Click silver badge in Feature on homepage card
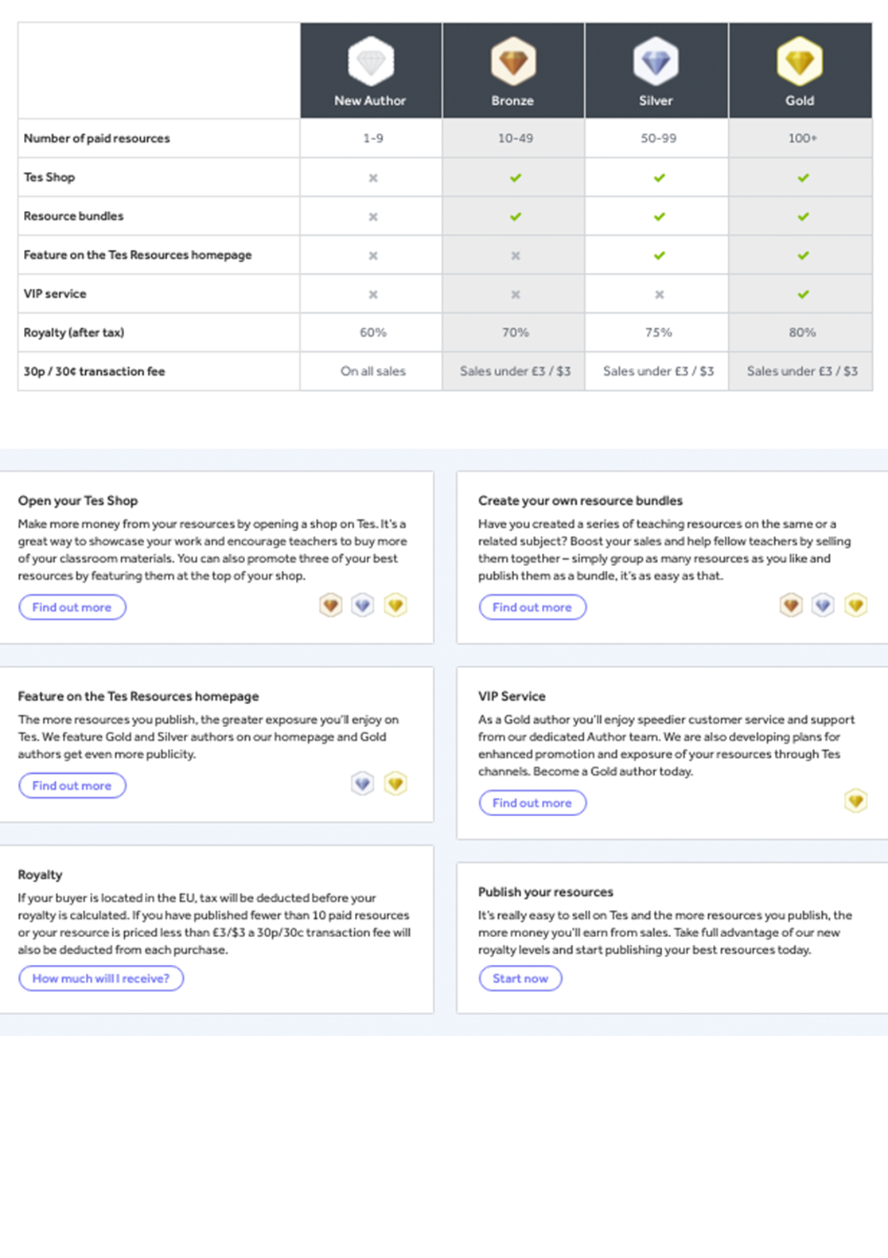 [x=363, y=784]
